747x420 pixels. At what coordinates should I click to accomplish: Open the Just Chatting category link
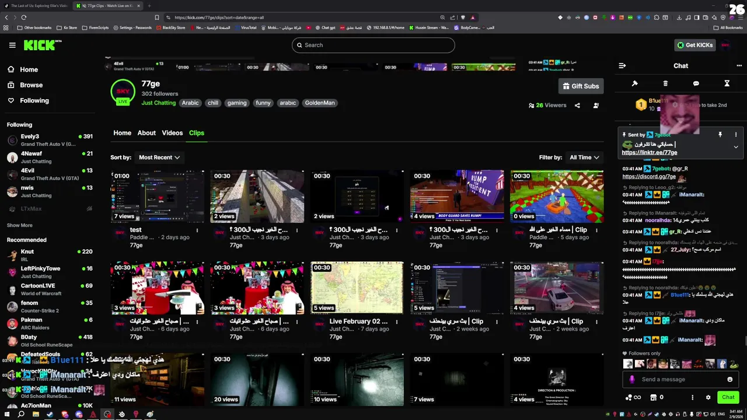158,103
